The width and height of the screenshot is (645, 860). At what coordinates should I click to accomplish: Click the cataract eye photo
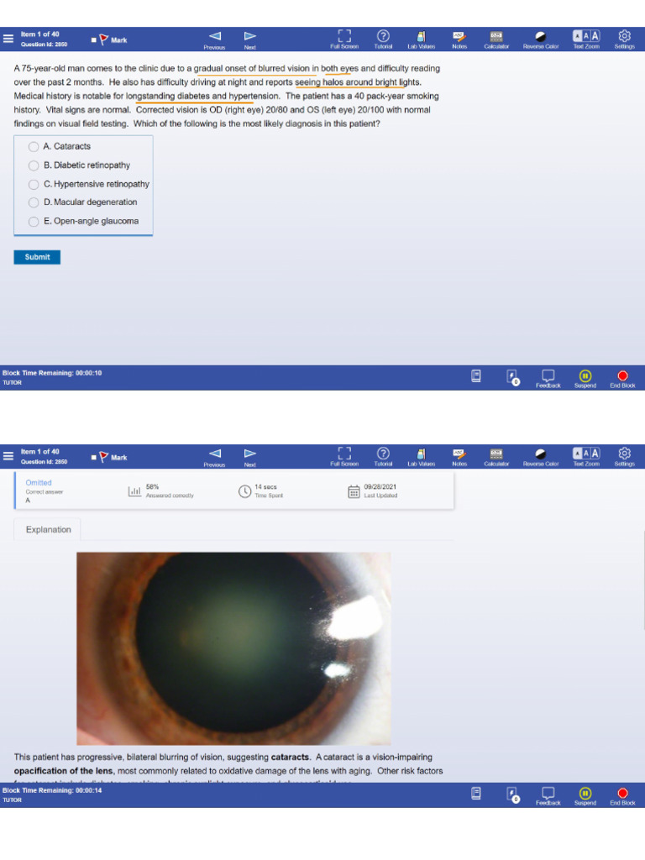point(233,649)
